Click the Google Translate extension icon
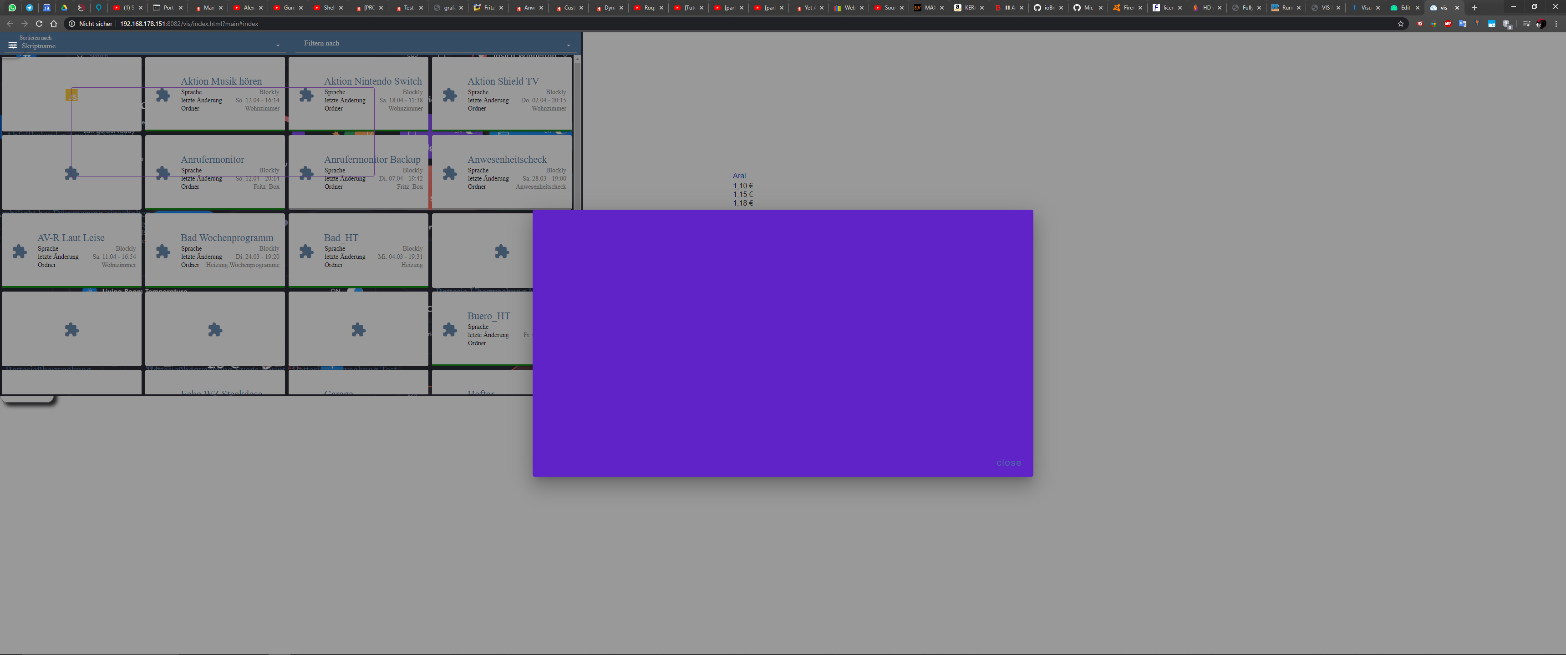The image size is (1566, 655). click(1462, 24)
